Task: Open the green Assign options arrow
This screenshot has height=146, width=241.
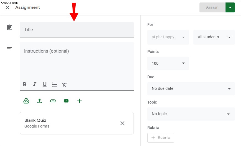Action: pos(230,7)
